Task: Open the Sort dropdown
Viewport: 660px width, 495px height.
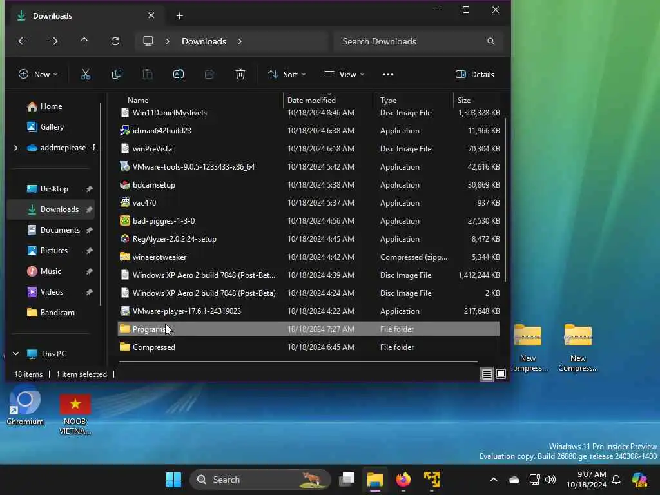Action: tap(287, 75)
